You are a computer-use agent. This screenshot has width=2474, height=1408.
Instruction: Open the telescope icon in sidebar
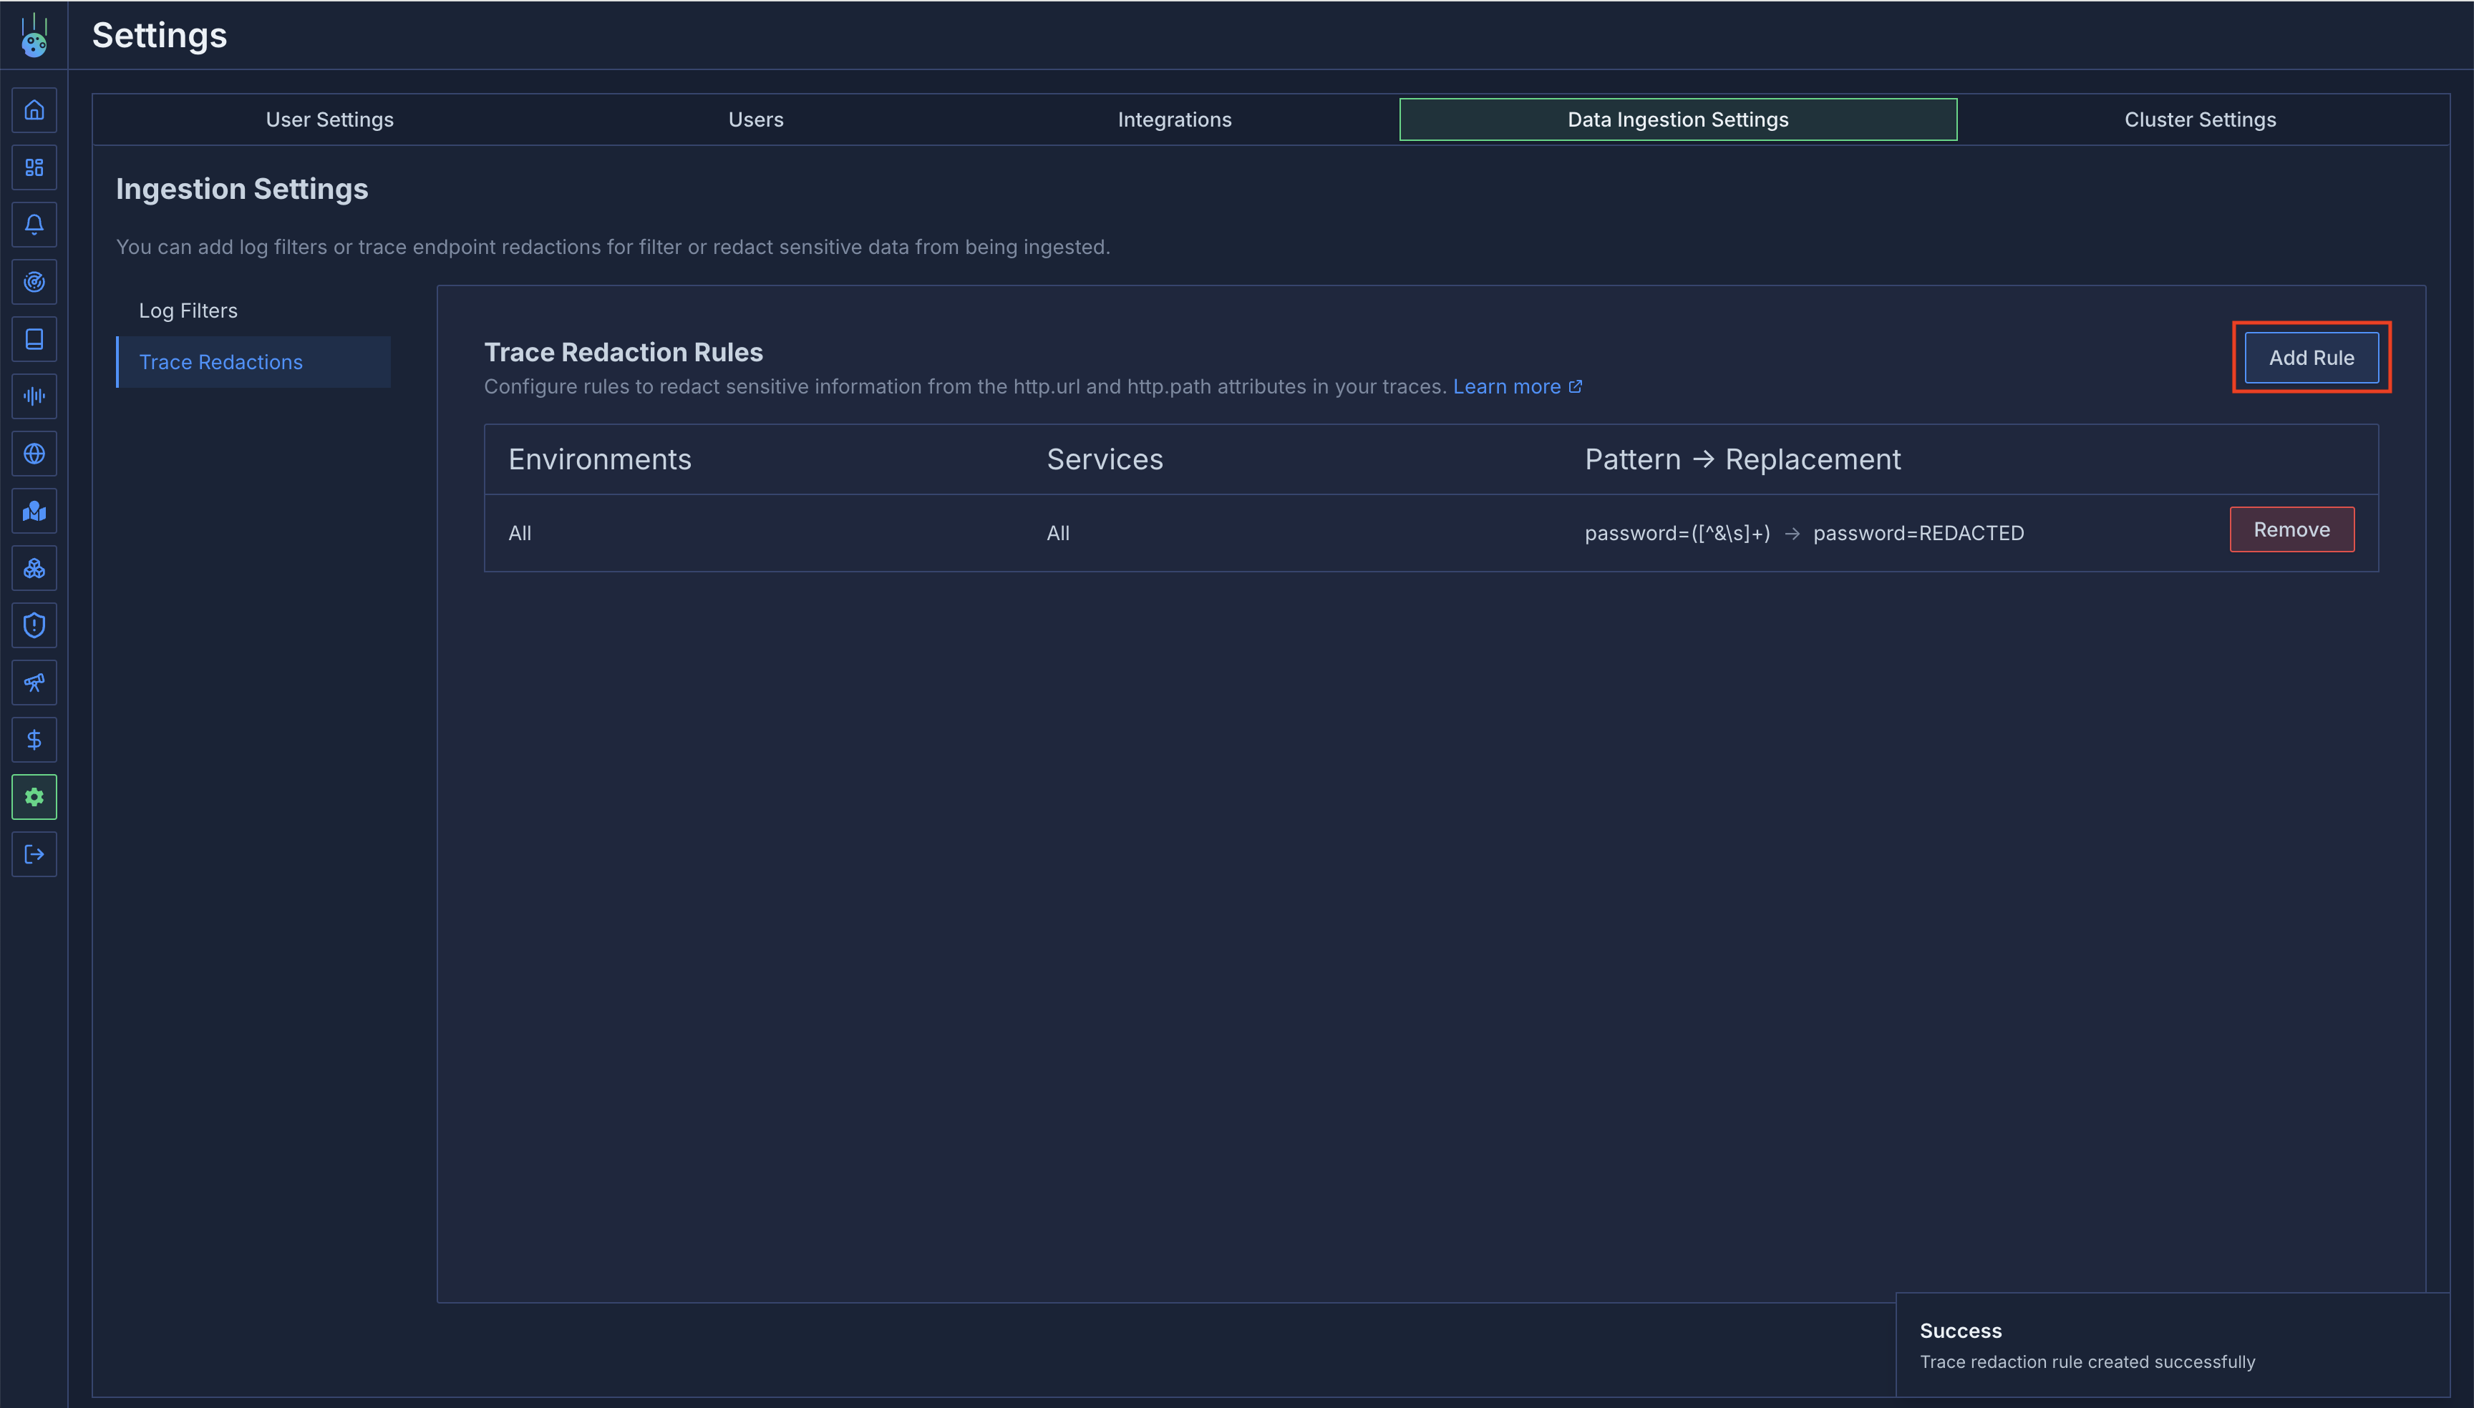click(34, 683)
